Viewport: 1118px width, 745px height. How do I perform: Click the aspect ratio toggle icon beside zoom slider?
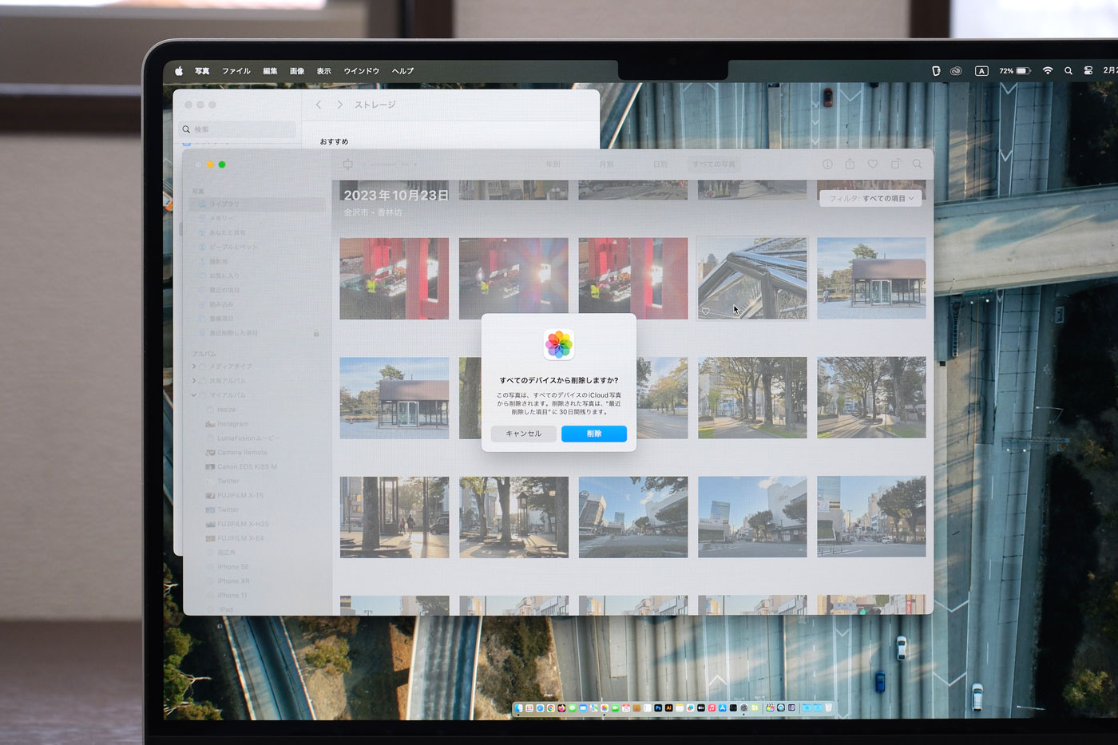(348, 164)
